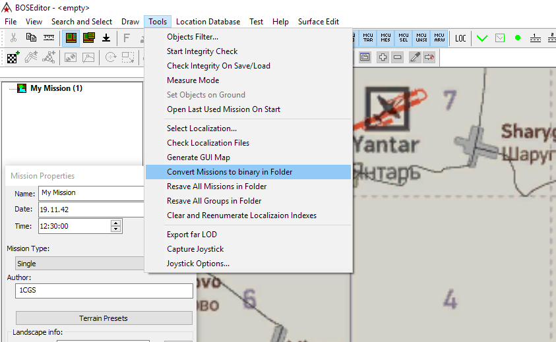Click Convert Missions to binary in Folder
This screenshot has height=342, width=556.
[248, 172]
